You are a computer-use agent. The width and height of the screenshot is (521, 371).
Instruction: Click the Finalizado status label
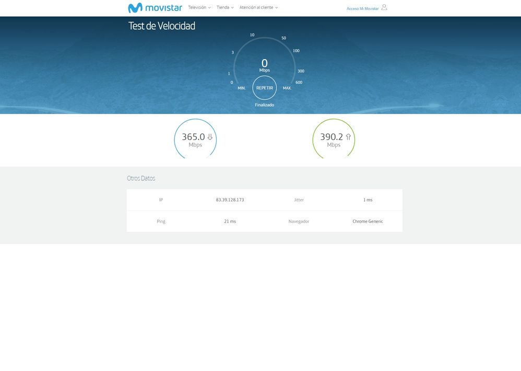(265, 105)
